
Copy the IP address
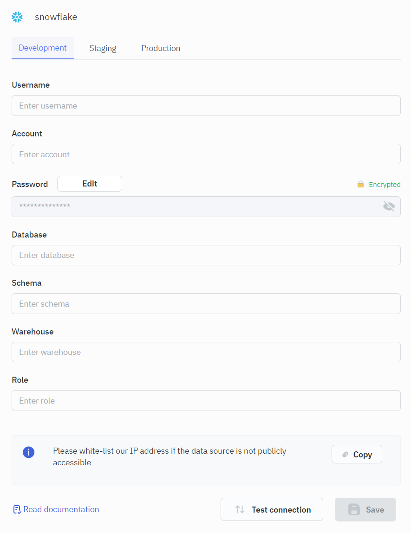click(x=357, y=455)
